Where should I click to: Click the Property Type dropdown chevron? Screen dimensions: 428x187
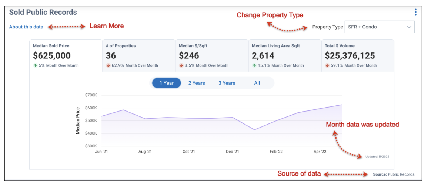click(x=409, y=27)
